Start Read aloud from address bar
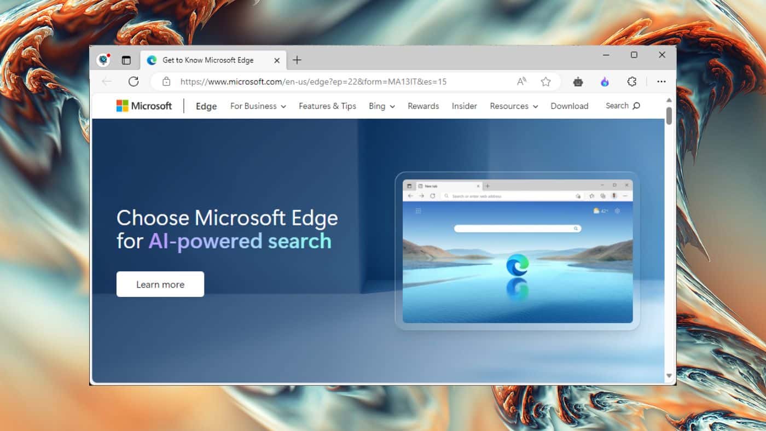 [x=522, y=81]
